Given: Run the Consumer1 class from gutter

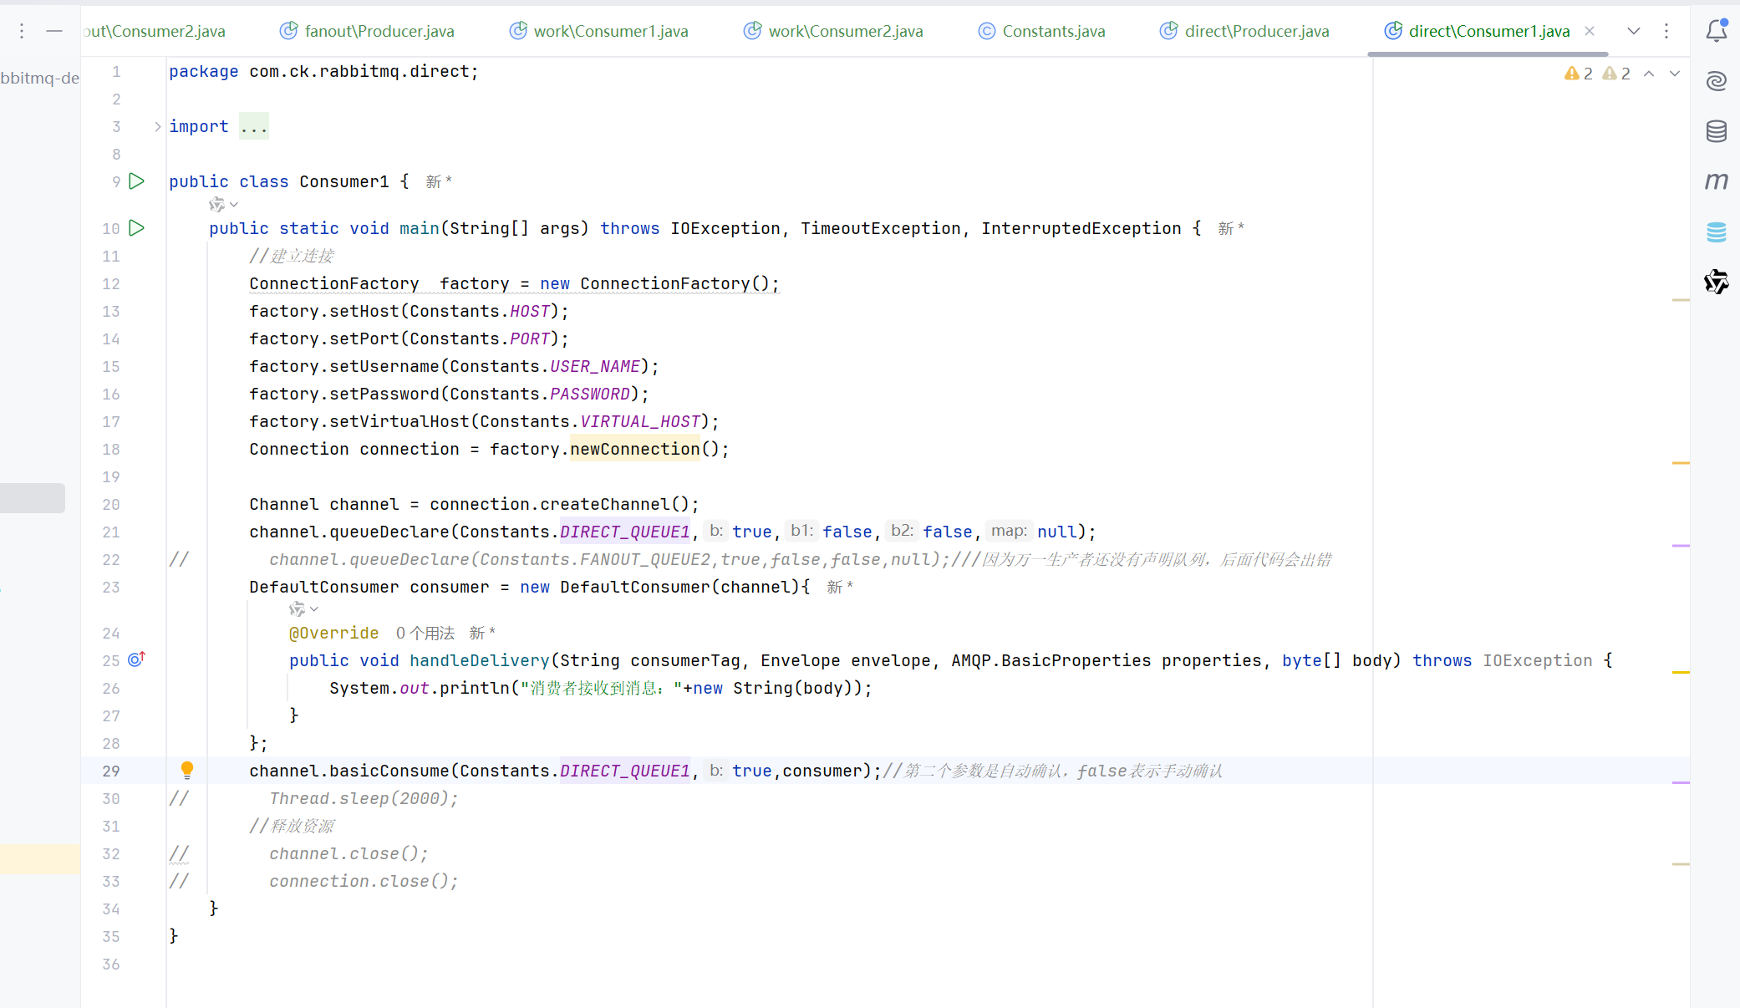Looking at the screenshot, I should click(x=137, y=181).
